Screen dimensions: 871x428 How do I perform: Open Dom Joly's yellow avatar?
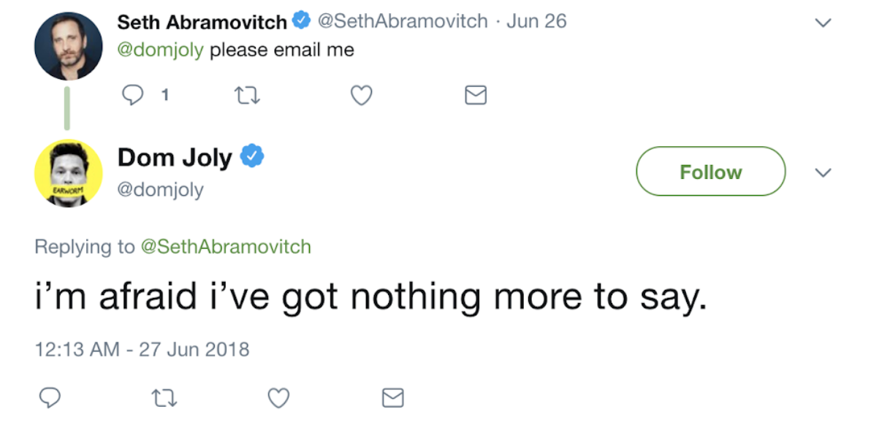pyautogui.click(x=68, y=174)
